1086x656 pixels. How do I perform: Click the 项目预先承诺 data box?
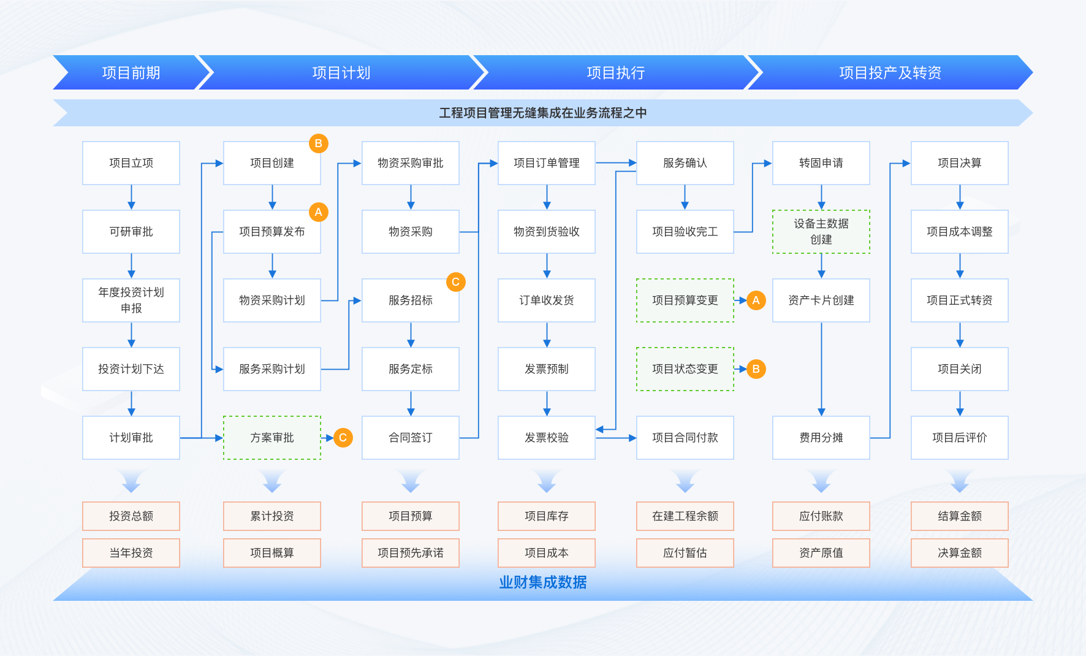point(410,553)
